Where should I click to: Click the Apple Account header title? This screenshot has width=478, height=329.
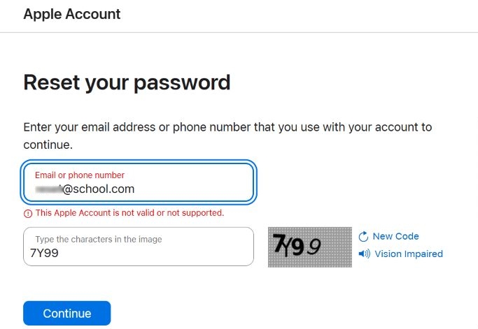pos(72,14)
